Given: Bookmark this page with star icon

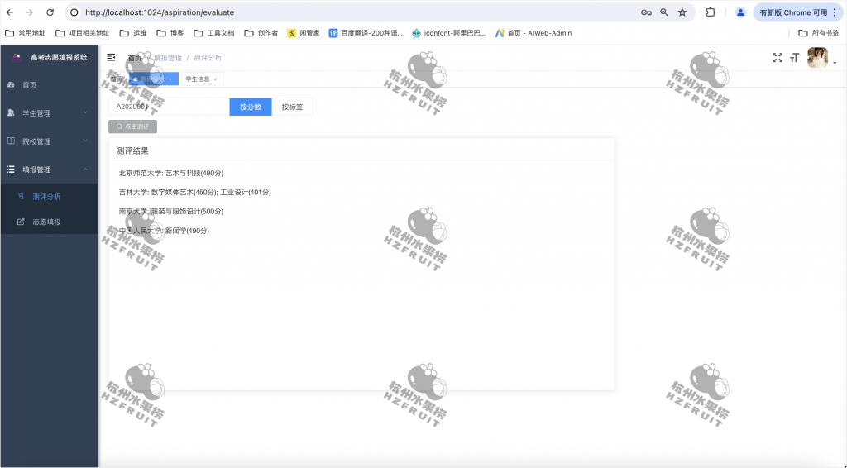Looking at the screenshot, I should 682,12.
